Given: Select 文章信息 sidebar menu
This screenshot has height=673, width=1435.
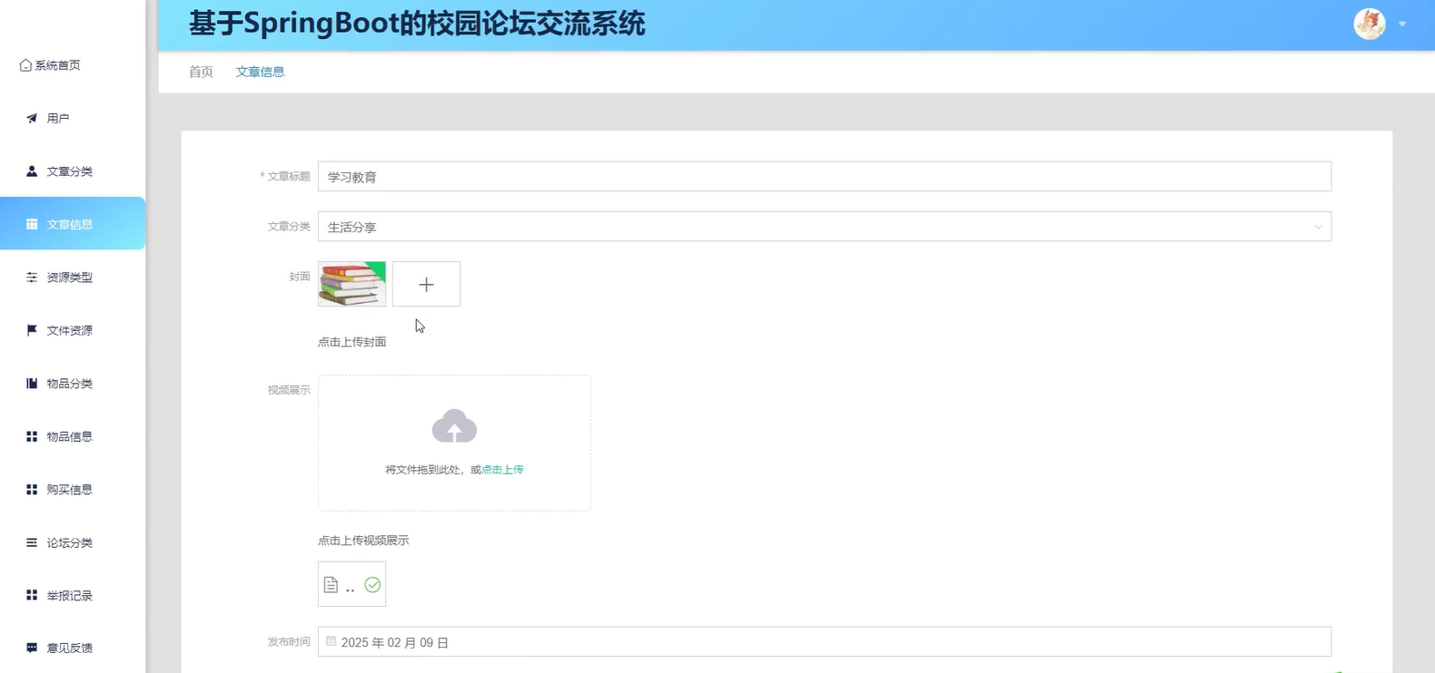Looking at the screenshot, I should (x=73, y=224).
